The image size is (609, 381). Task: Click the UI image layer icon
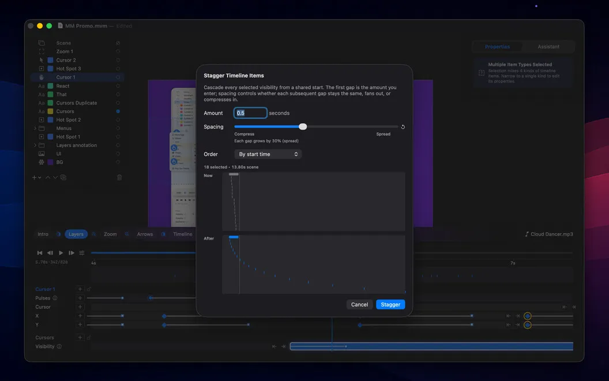42,154
